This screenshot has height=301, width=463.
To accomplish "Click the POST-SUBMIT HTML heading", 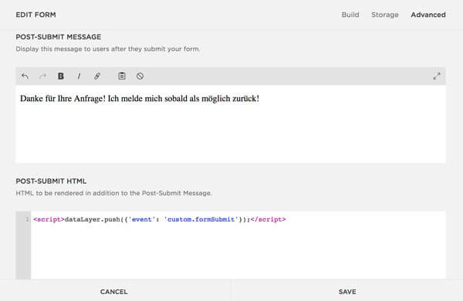I will [51, 181].
